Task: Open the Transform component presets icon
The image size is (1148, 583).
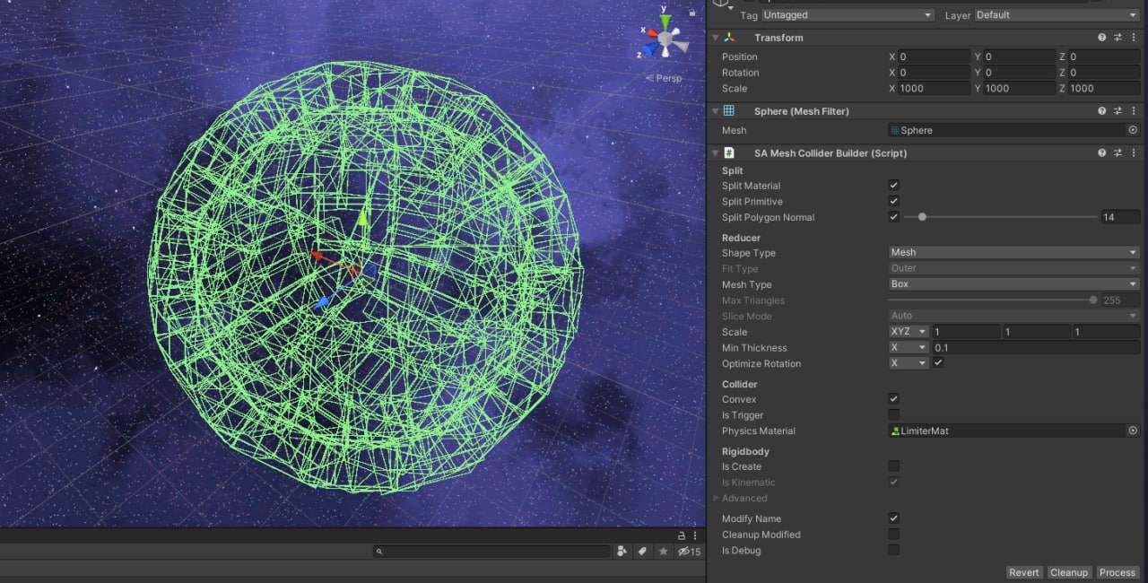Action: pyautogui.click(x=1118, y=38)
